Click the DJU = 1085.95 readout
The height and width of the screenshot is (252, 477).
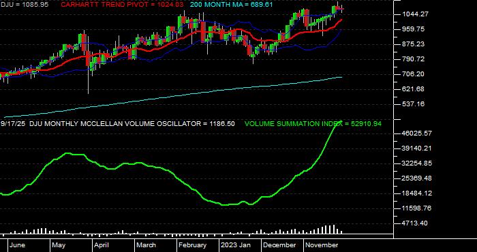click(x=24, y=5)
